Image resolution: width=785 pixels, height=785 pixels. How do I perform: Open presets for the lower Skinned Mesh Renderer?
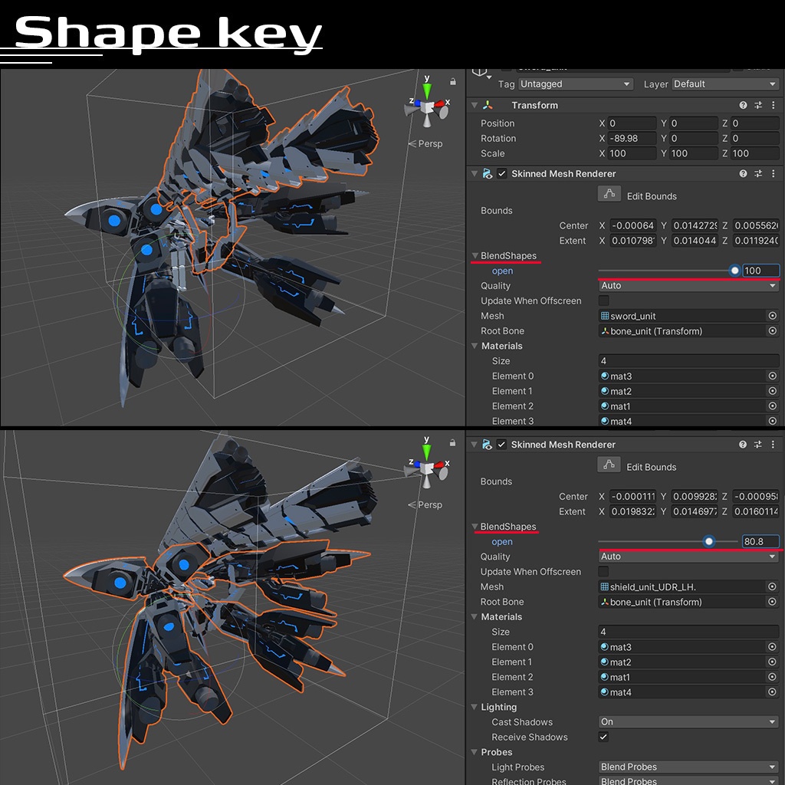pos(757,445)
